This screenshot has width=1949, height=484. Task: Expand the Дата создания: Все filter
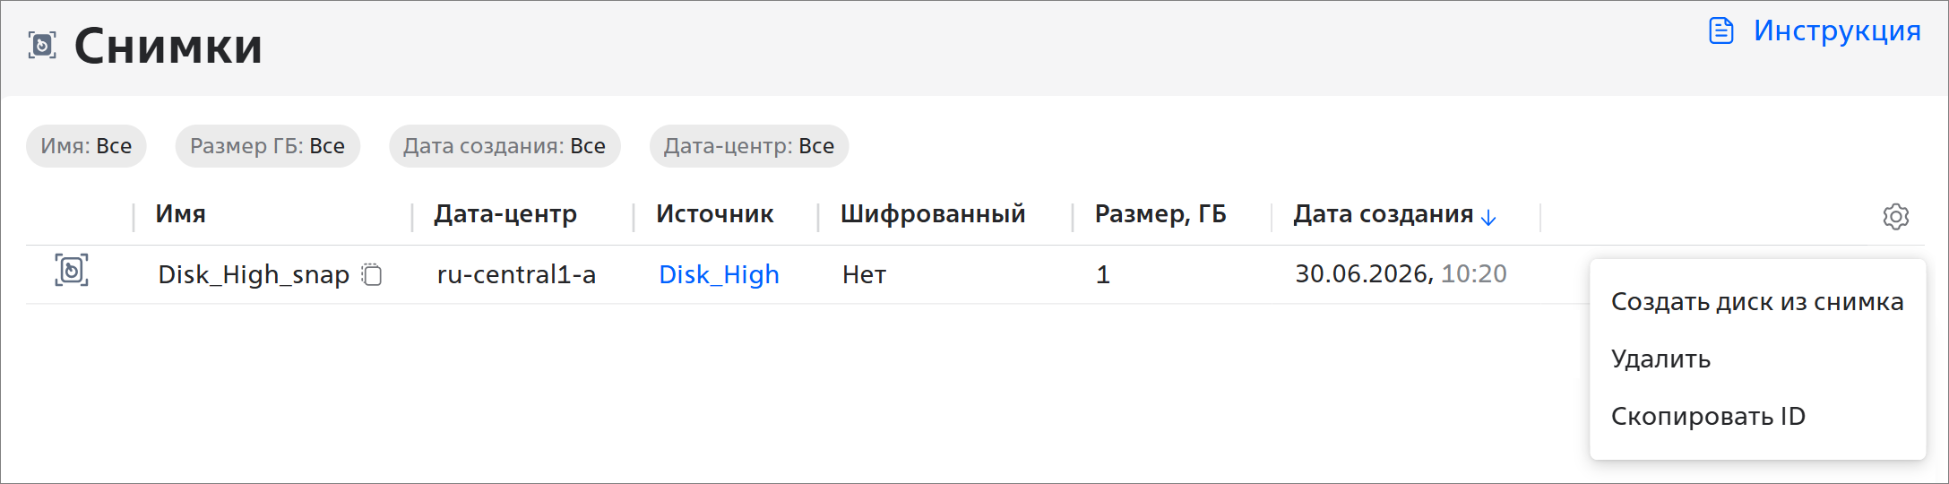coord(504,146)
